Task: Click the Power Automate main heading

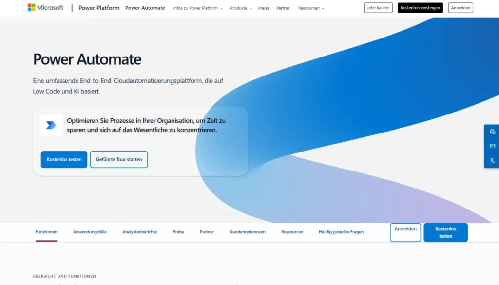Action: 87,59
